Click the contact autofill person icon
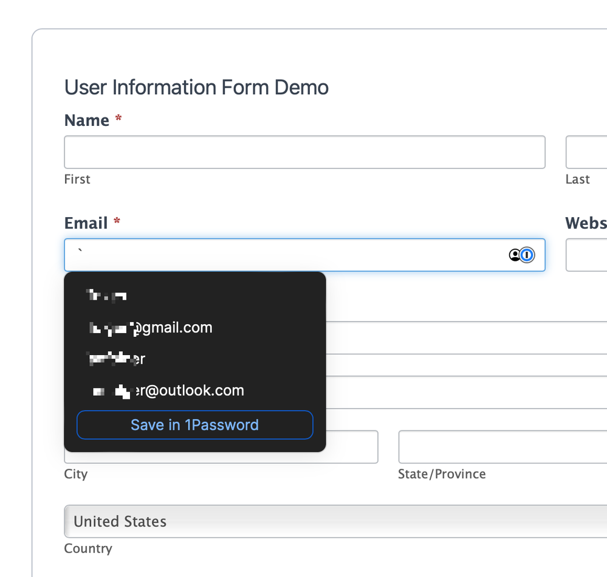The image size is (607, 577). point(515,255)
